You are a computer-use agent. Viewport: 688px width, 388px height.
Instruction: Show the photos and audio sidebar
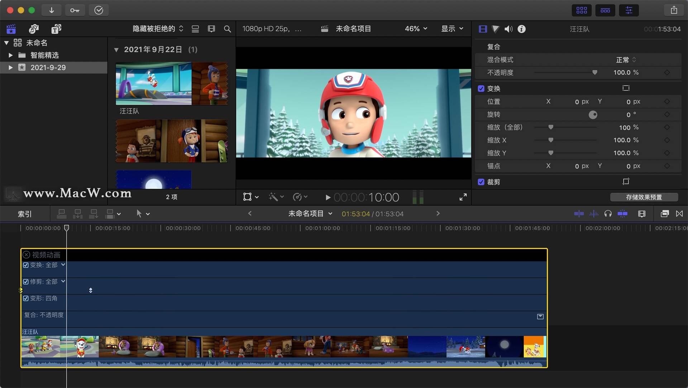34,29
